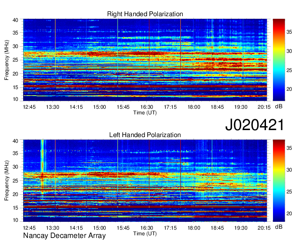Click 12:45 tick on Left Handed time axis
Screen dimensions: 297x241
[29, 228]
